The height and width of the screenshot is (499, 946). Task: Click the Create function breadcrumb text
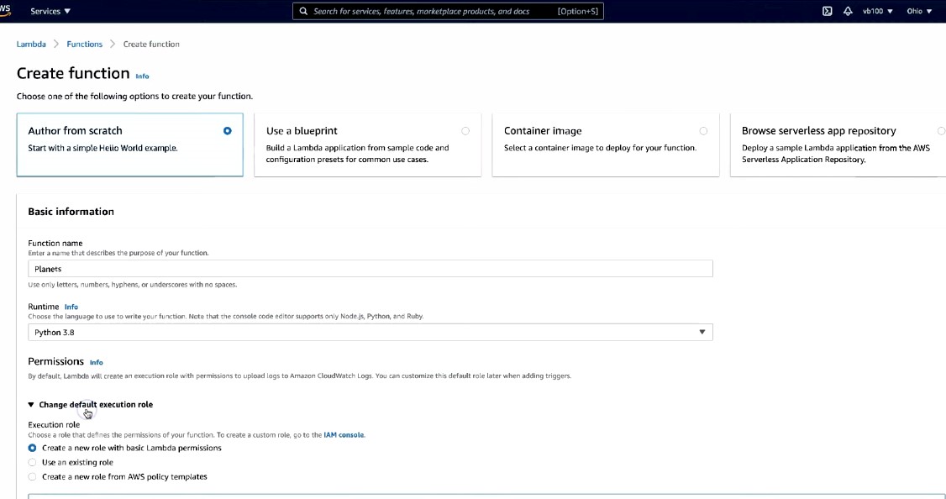click(x=151, y=44)
